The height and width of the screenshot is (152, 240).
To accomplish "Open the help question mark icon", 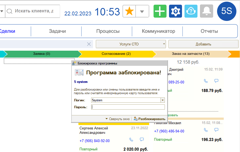I will click(191, 11).
